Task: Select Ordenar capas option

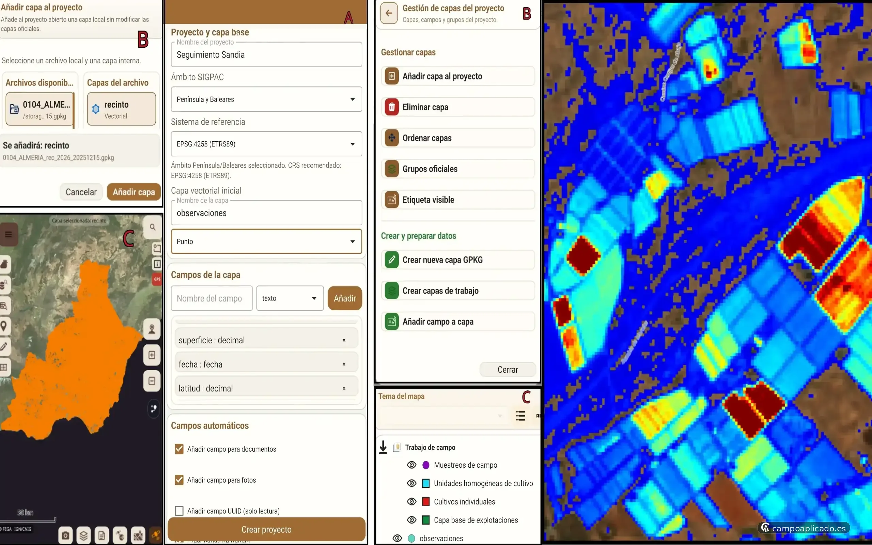Action: 457,138
